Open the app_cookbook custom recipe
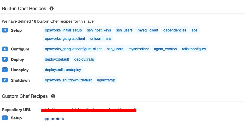 click(x=54, y=119)
